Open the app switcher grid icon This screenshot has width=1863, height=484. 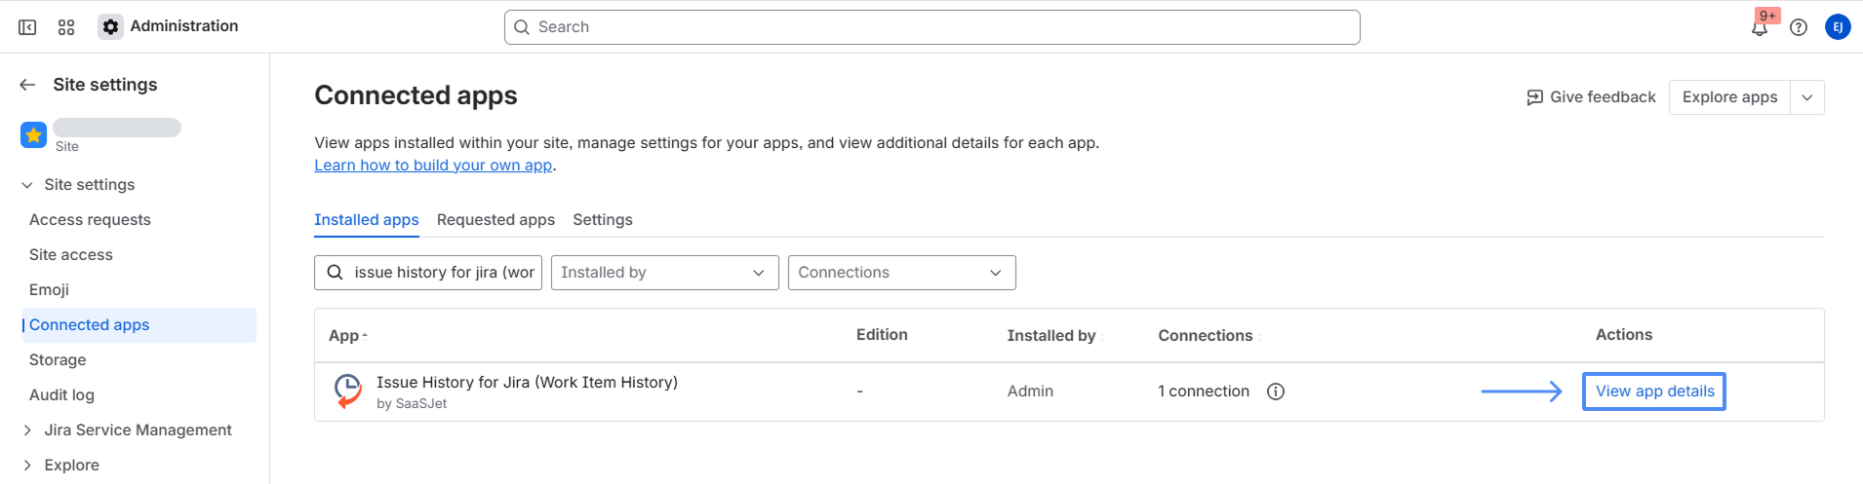point(66,27)
